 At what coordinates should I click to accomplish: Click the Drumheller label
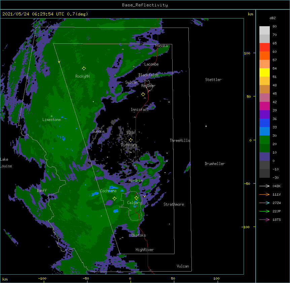click(x=215, y=164)
